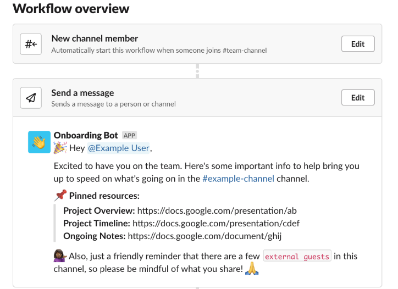Click the Onboarding Bot waving hand avatar
Screen dimensions: 398x289
point(39,142)
